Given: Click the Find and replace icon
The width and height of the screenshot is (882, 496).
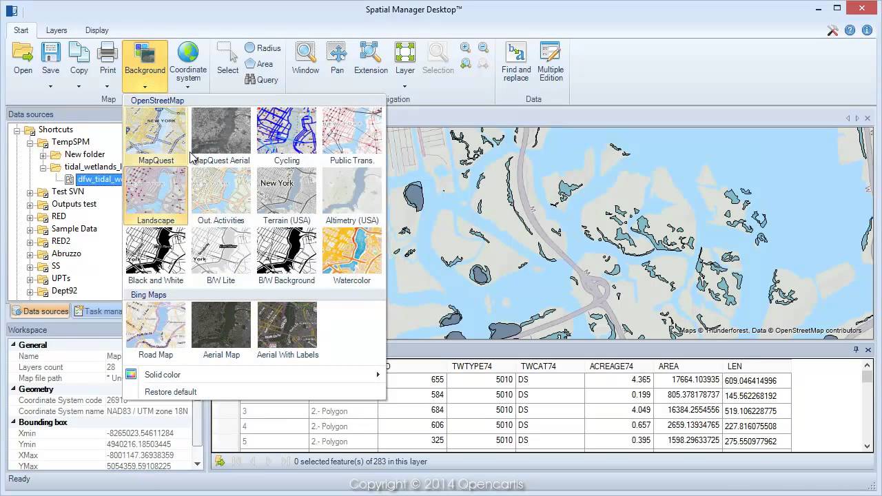Looking at the screenshot, I should (x=516, y=53).
